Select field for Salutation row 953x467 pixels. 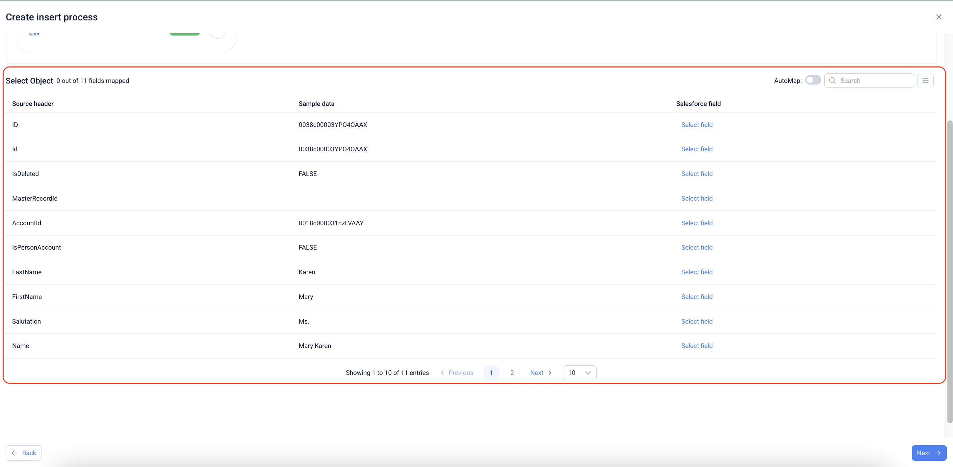[697, 321]
